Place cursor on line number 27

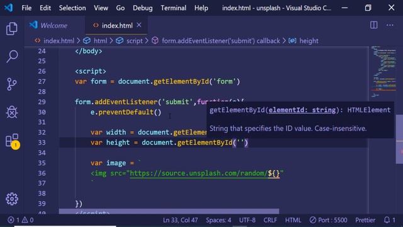pyautogui.click(x=42, y=81)
